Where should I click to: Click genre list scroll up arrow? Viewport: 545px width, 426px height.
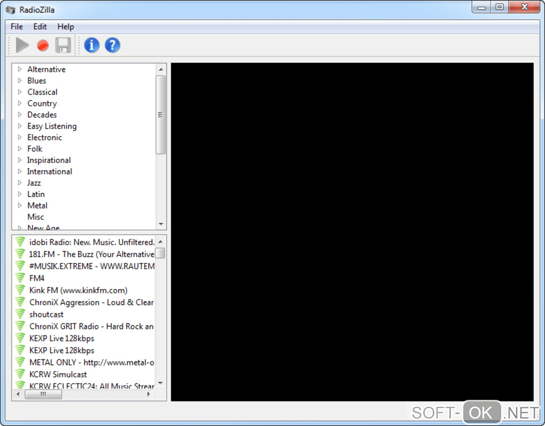click(x=161, y=69)
